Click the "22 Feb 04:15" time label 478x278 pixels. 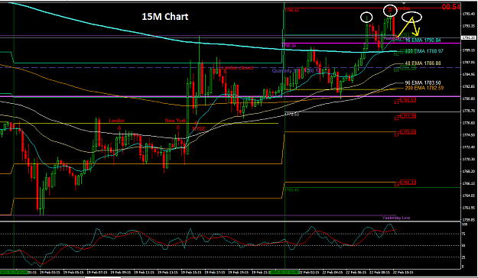pyautogui.click(x=333, y=272)
